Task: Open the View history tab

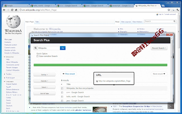Action: tap(137, 22)
